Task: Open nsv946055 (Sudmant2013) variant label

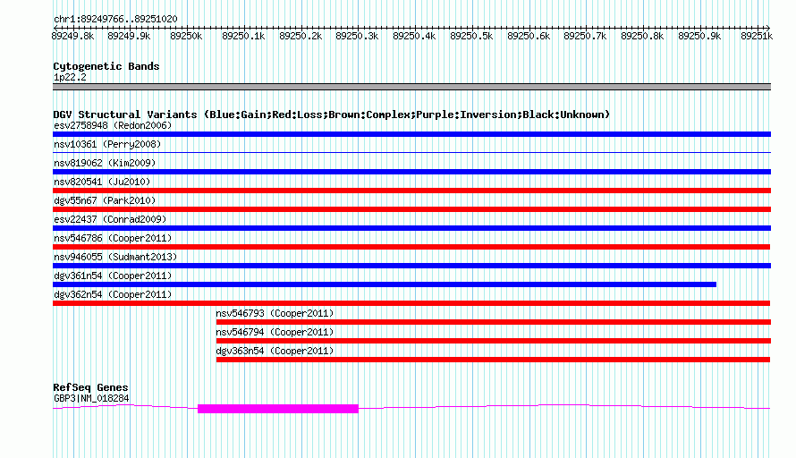Action: 115,257
